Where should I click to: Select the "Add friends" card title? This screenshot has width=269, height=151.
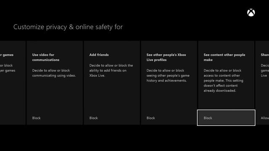point(99,55)
